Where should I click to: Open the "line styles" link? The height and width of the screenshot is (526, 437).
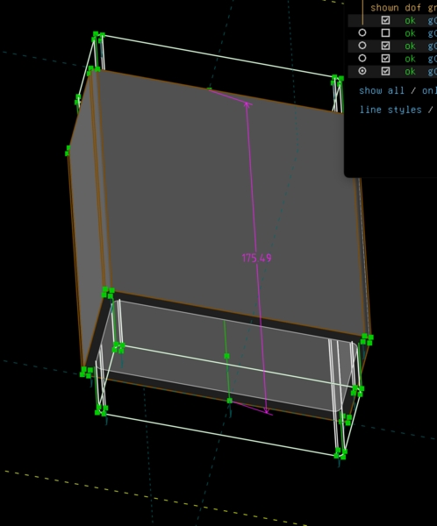(x=390, y=110)
